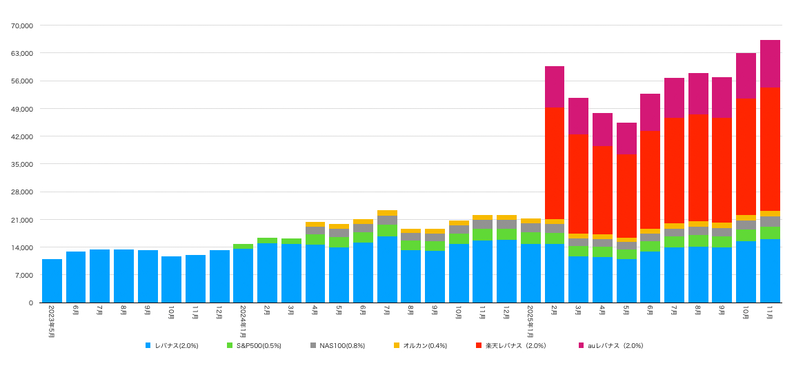Click the magenta auレバナス legend swatch
Viewport: 794px width, 368px height.
coord(580,345)
